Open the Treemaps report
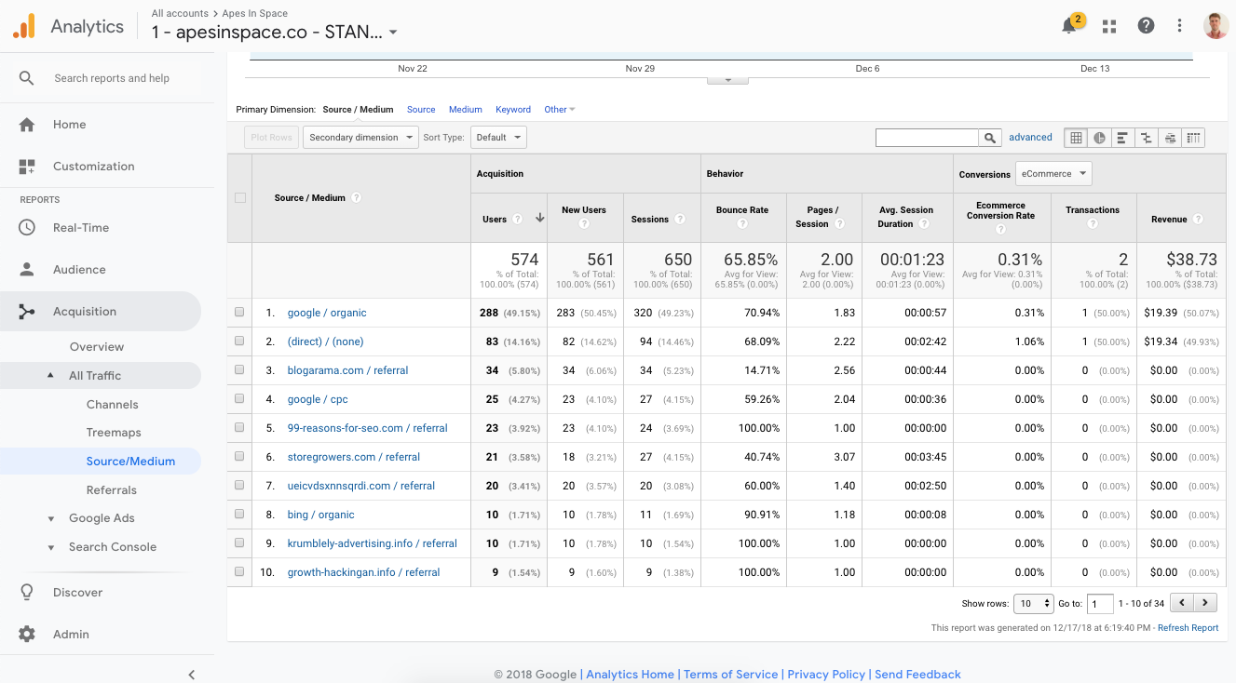Screen dimensions: 1236x683 click(114, 433)
